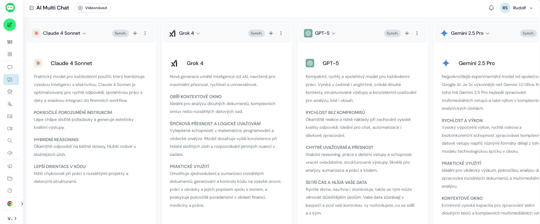This screenshot has width=540, height=224.
Task: Expand the arrow next to Chrome icon
Action: pos(22,204)
